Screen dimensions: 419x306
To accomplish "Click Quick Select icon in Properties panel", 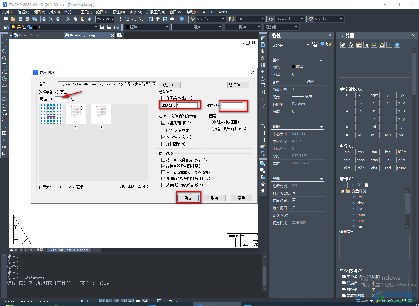I will [329, 45].
